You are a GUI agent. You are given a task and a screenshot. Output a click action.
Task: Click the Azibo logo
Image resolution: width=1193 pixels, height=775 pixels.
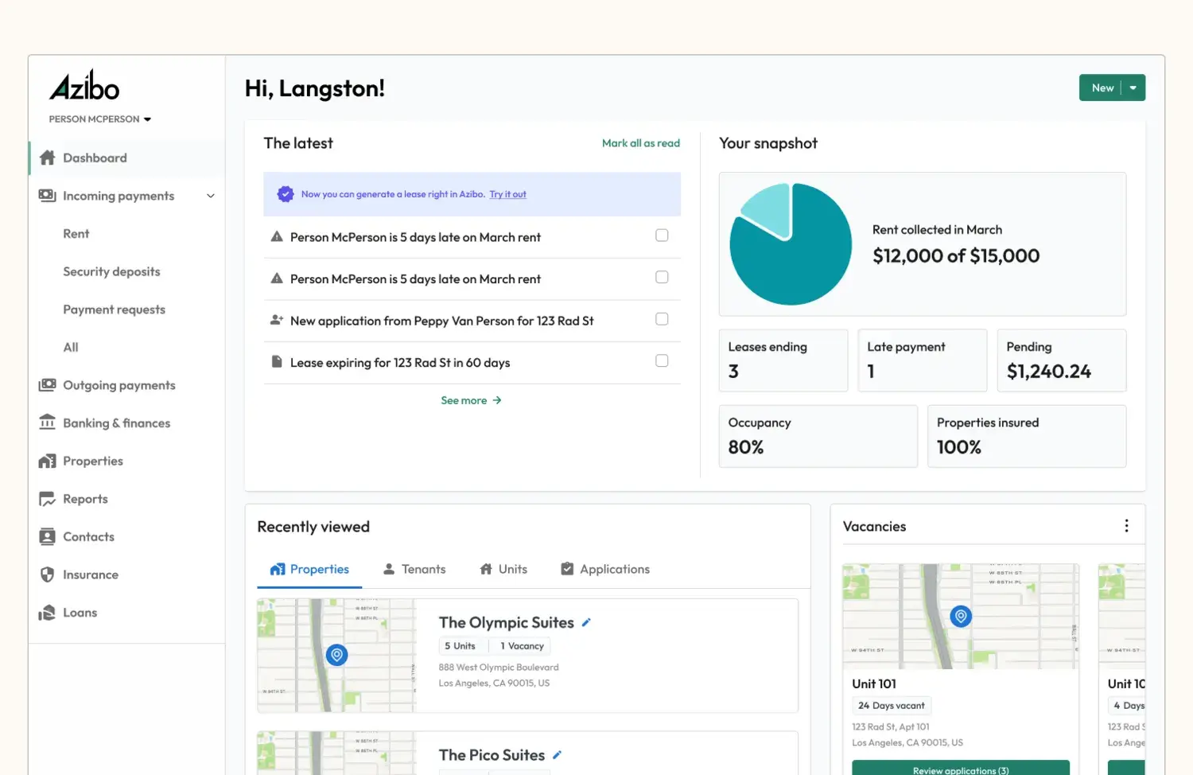pyautogui.click(x=84, y=85)
